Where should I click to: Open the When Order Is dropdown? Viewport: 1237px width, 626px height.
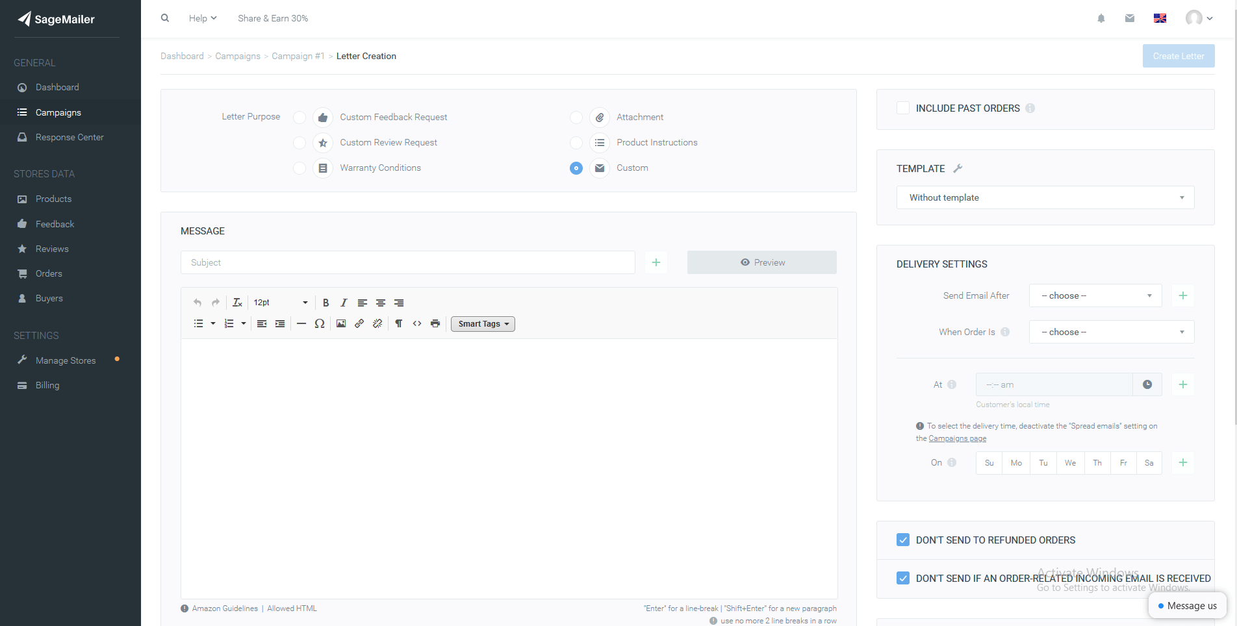1112,332
